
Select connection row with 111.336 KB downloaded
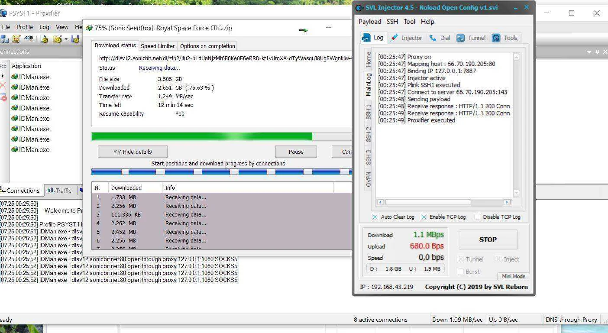[x=222, y=215]
